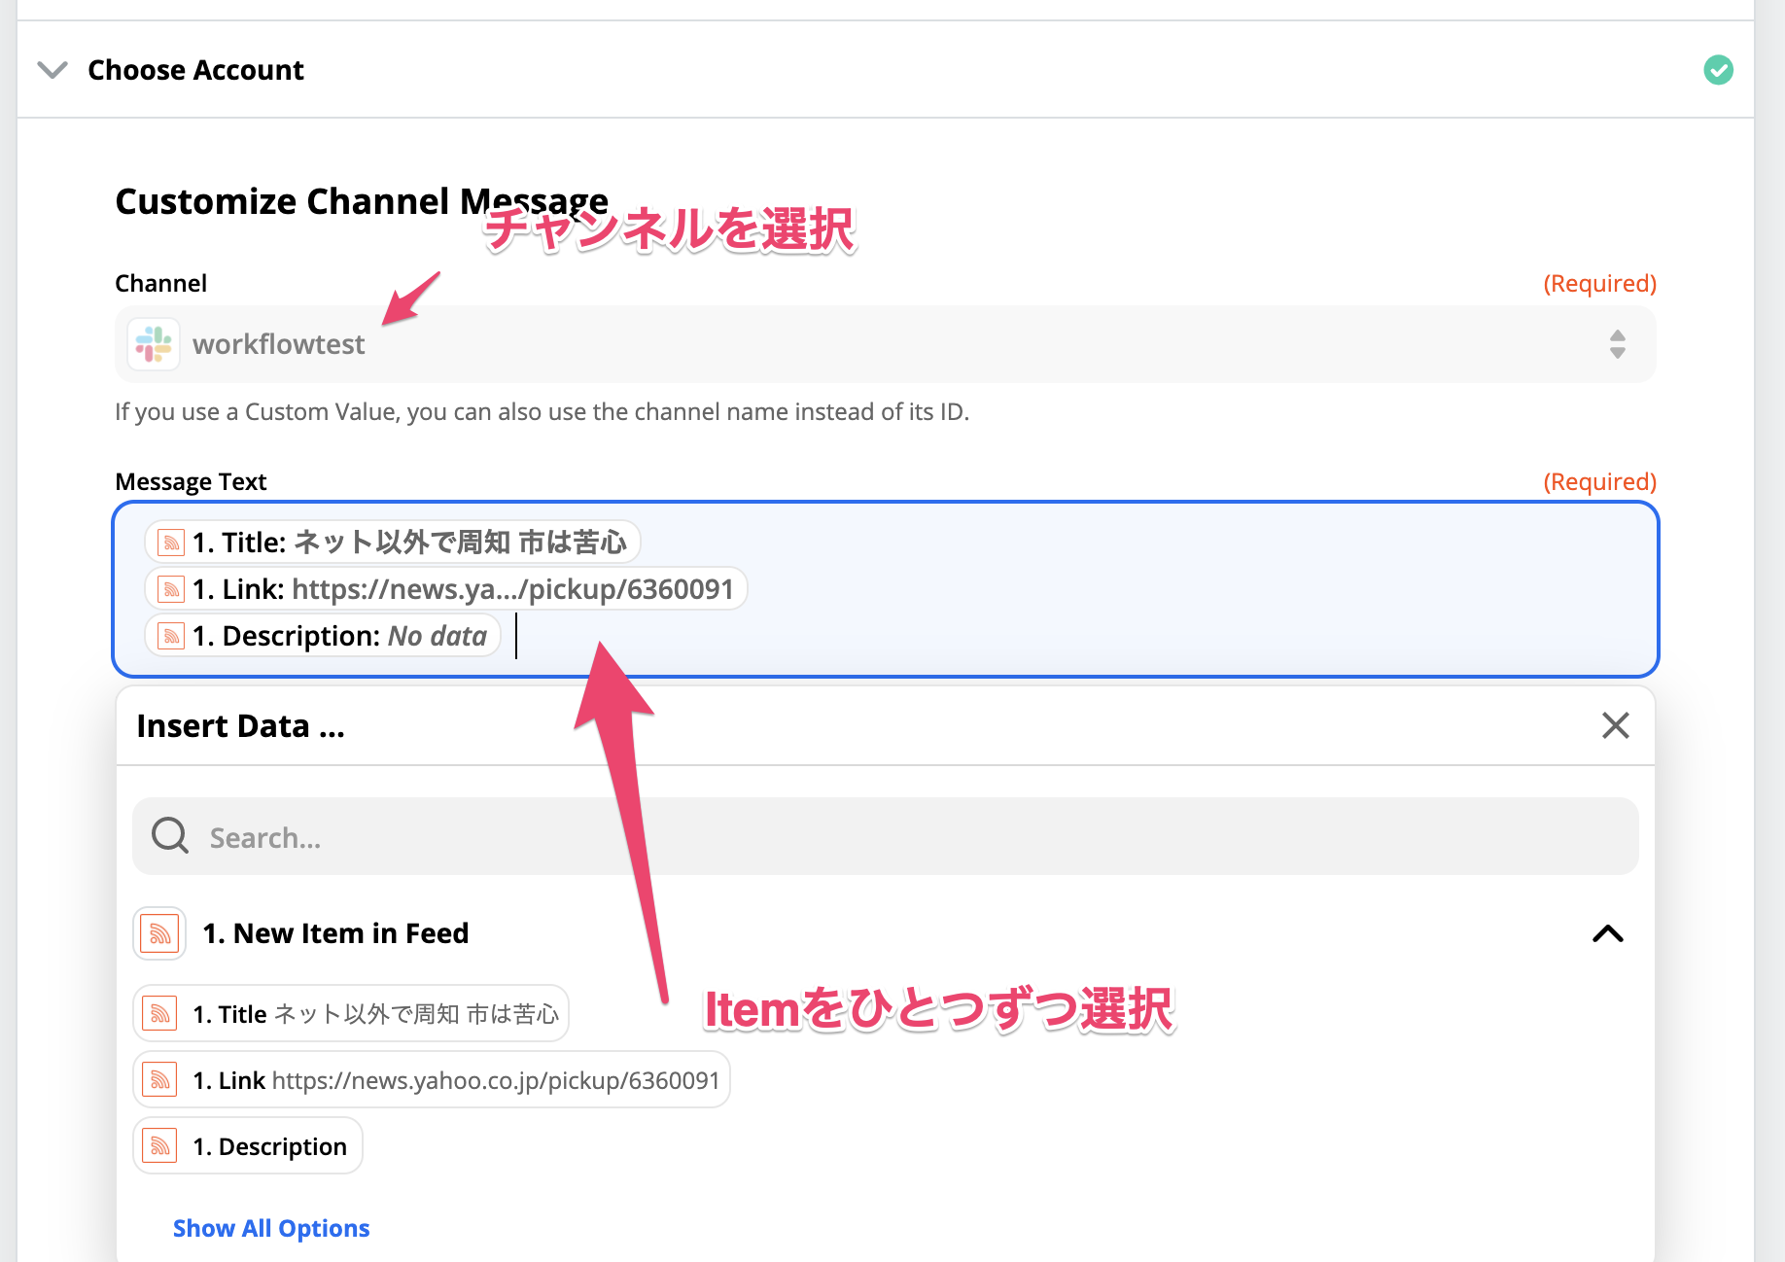Click the green completed checkmark icon
Viewport: 1785px width, 1262px height.
coord(1718,70)
